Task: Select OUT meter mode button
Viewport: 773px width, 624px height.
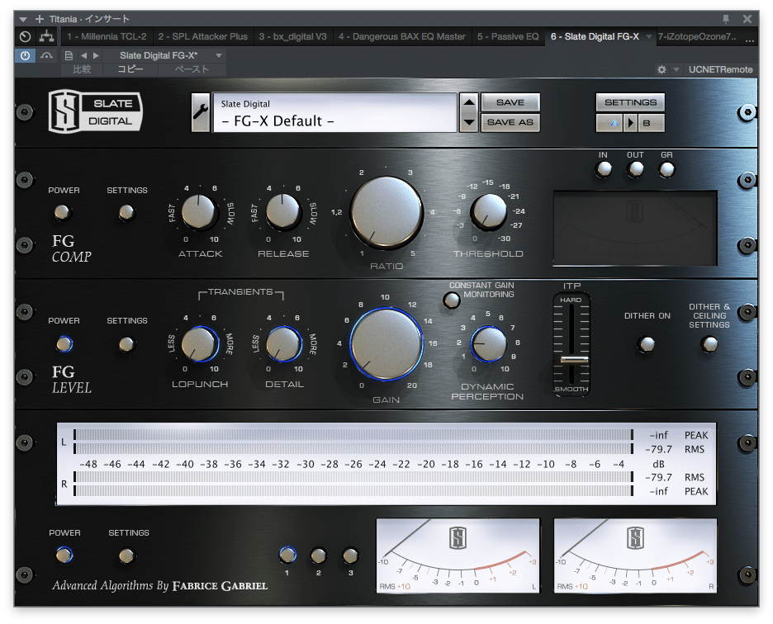Action: pos(635,169)
